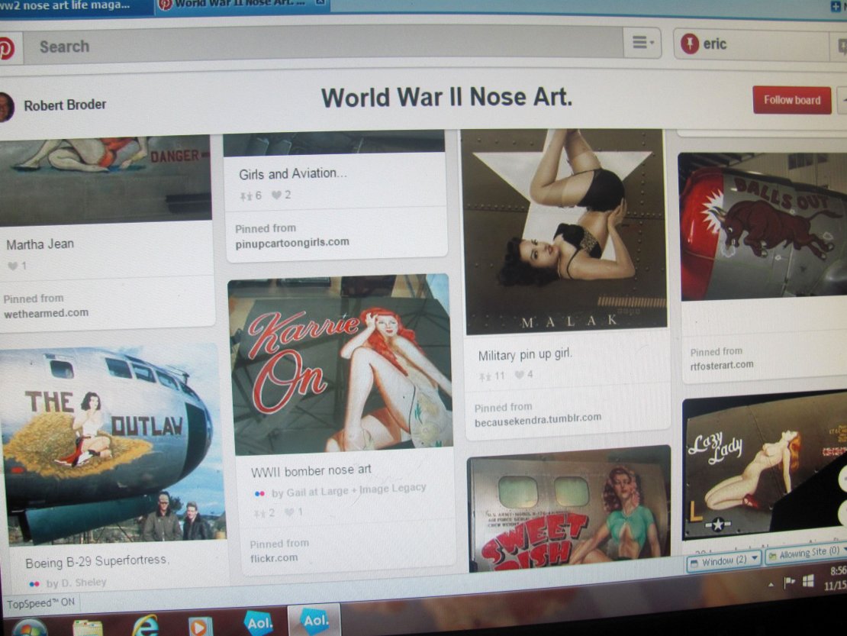
Task: Click the Military pin up girl caption
Action: pos(524,354)
